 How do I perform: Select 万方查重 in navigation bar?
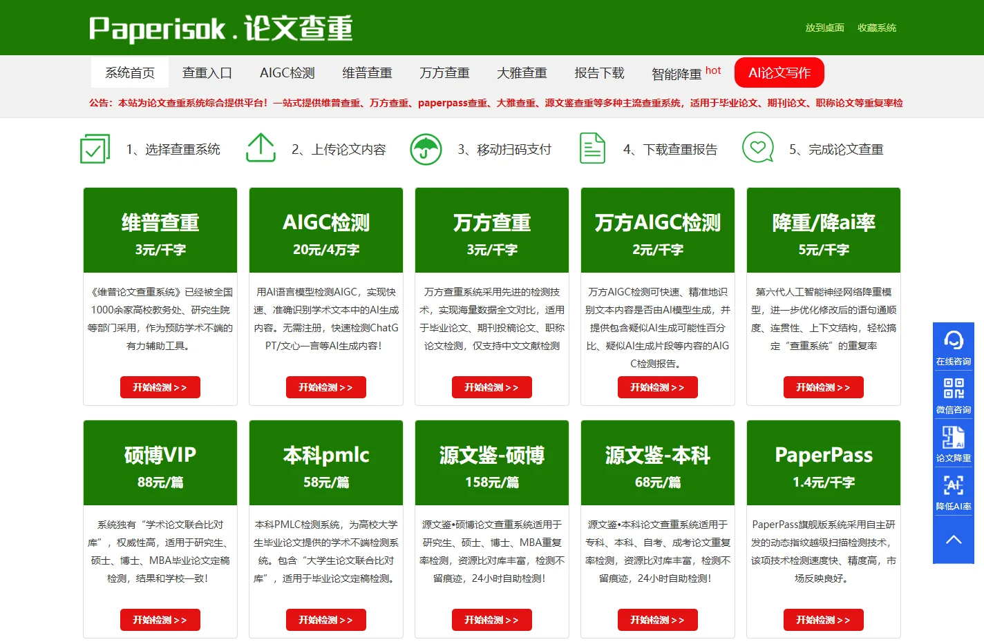point(444,72)
